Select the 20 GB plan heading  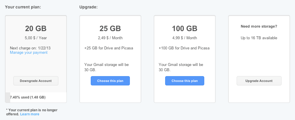pyautogui.click(x=36, y=29)
